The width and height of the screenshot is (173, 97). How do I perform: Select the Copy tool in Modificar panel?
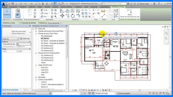(x=67, y=16)
